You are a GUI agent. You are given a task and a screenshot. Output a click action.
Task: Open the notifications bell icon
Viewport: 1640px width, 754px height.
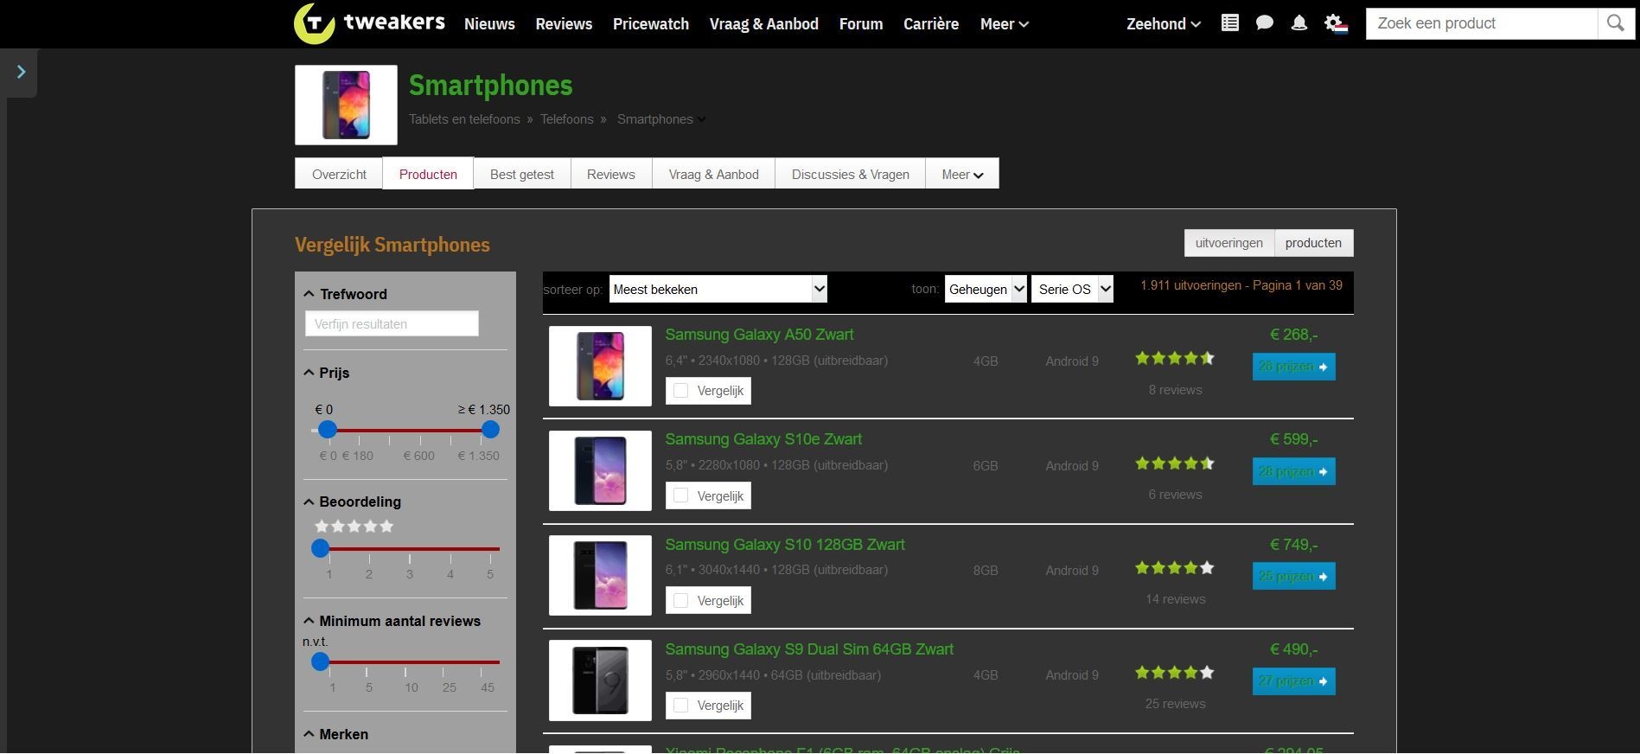pos(1299,23)
